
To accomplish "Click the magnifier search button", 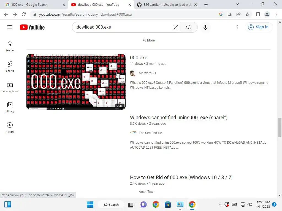I will (189, 27).
